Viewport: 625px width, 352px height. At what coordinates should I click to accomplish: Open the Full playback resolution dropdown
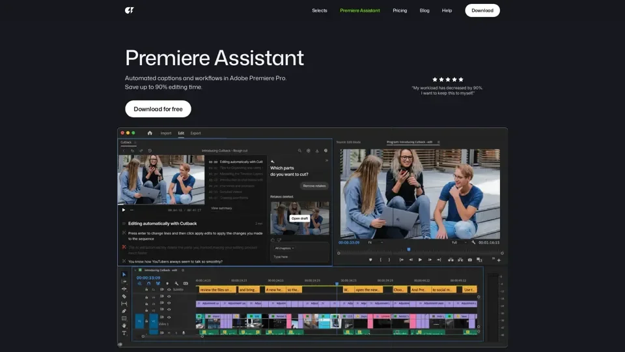[458, 242]
